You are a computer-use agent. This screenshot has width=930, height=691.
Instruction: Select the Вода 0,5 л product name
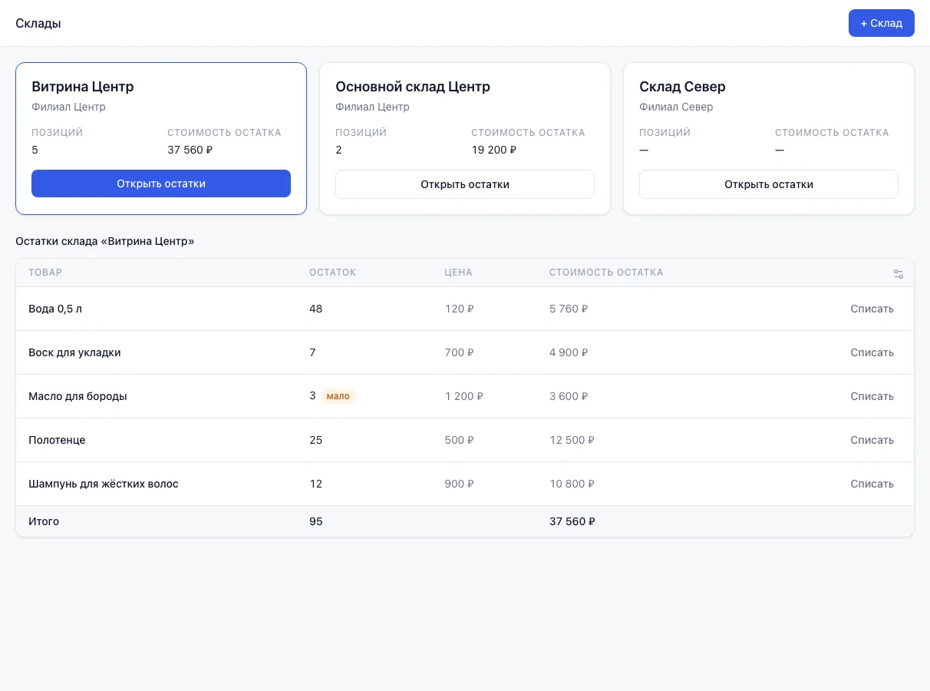click(55, 309)
